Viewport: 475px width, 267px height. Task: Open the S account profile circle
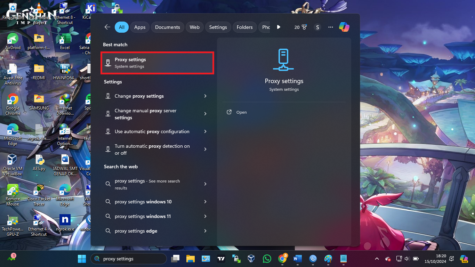(317, 27)
